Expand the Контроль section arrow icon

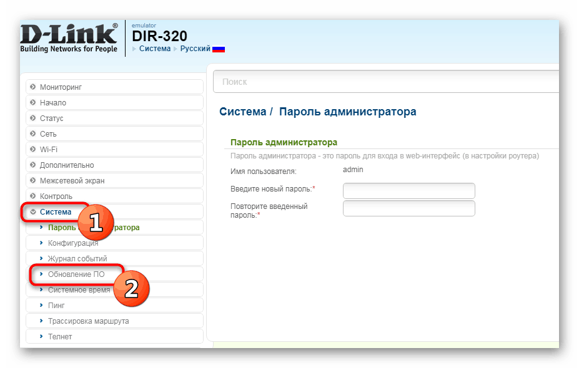(33, 196)
